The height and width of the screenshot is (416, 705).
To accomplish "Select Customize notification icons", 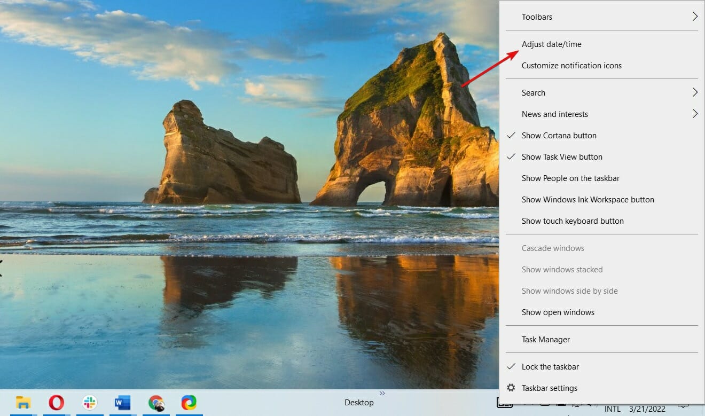I will 602,66.
